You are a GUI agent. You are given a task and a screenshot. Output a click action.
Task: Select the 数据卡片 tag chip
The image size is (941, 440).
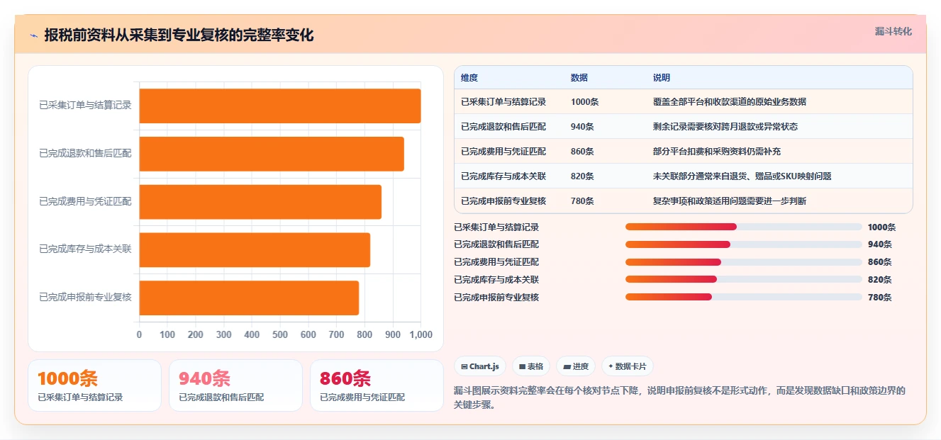pyautogui.click(x=627, y=366)
